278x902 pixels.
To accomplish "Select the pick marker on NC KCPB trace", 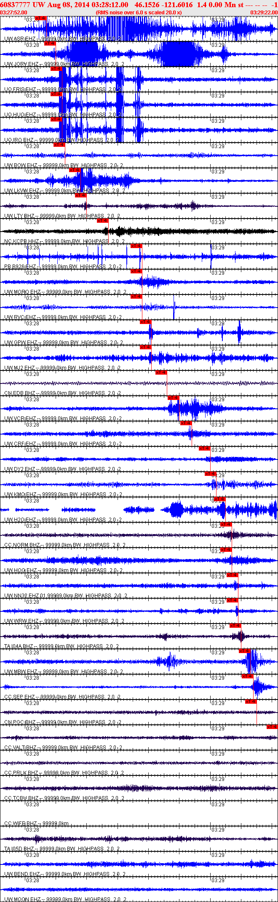I will pos(102,221).
